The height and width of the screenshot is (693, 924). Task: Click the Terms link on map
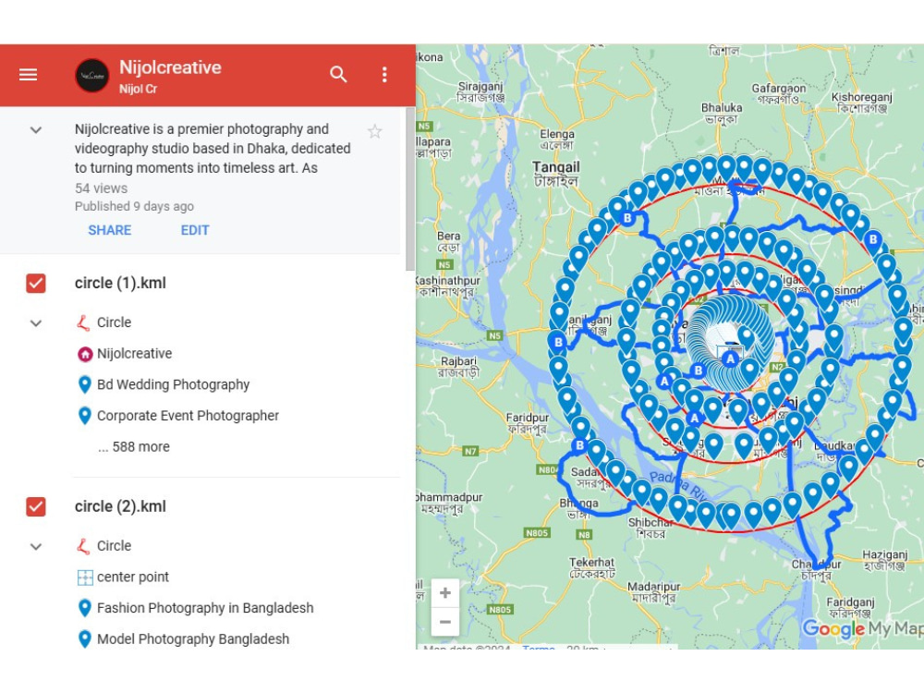(x=538, y=648)
